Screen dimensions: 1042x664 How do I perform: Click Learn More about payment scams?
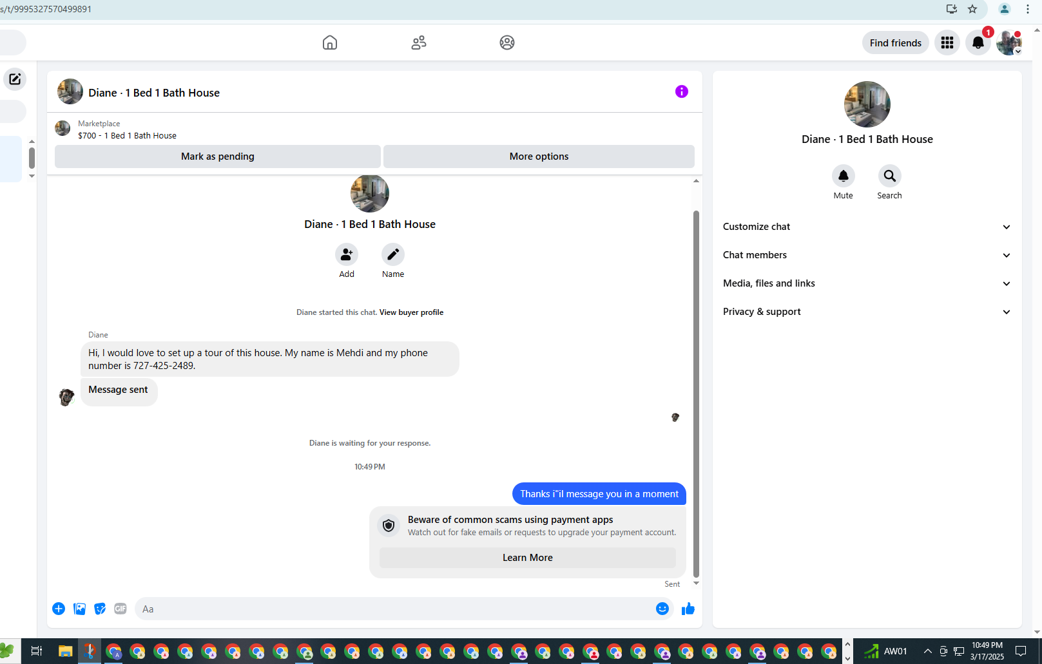(x=528, y=558)
